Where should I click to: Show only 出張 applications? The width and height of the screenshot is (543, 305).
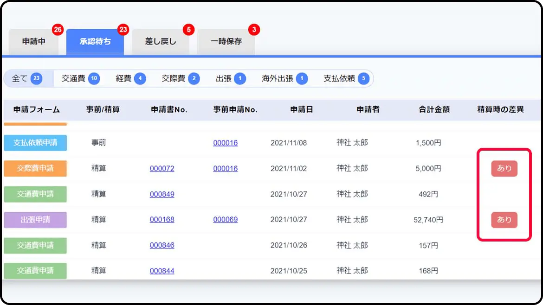coord(230,79)
